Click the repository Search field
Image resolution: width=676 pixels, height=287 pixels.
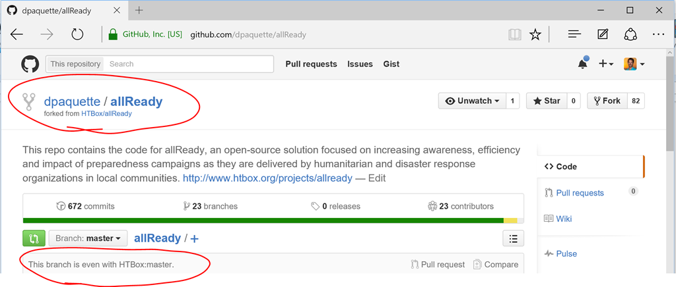tap(189, 64)
